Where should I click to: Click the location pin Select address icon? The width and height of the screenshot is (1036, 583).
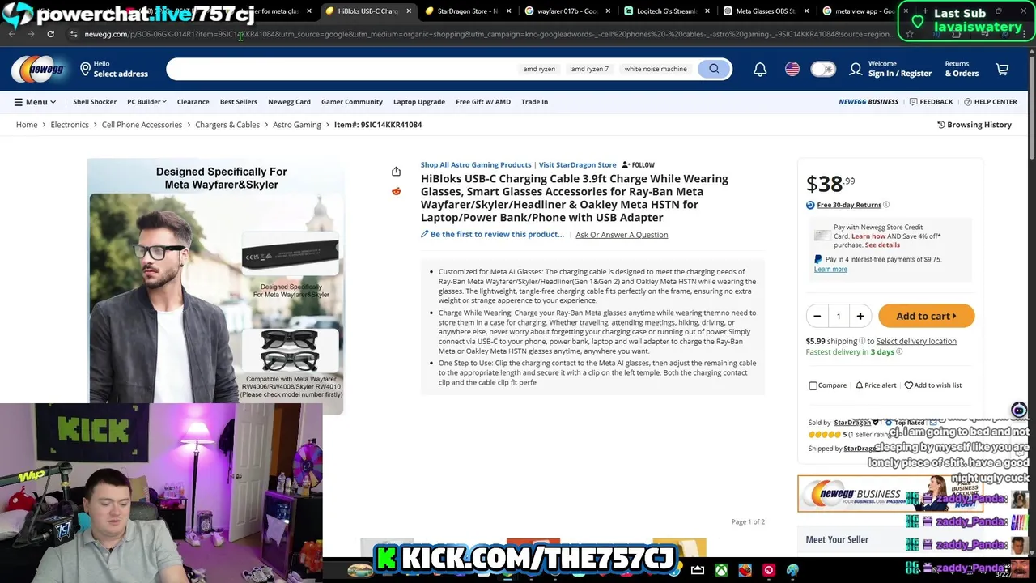pyautogui.click(x=85, y=69)
